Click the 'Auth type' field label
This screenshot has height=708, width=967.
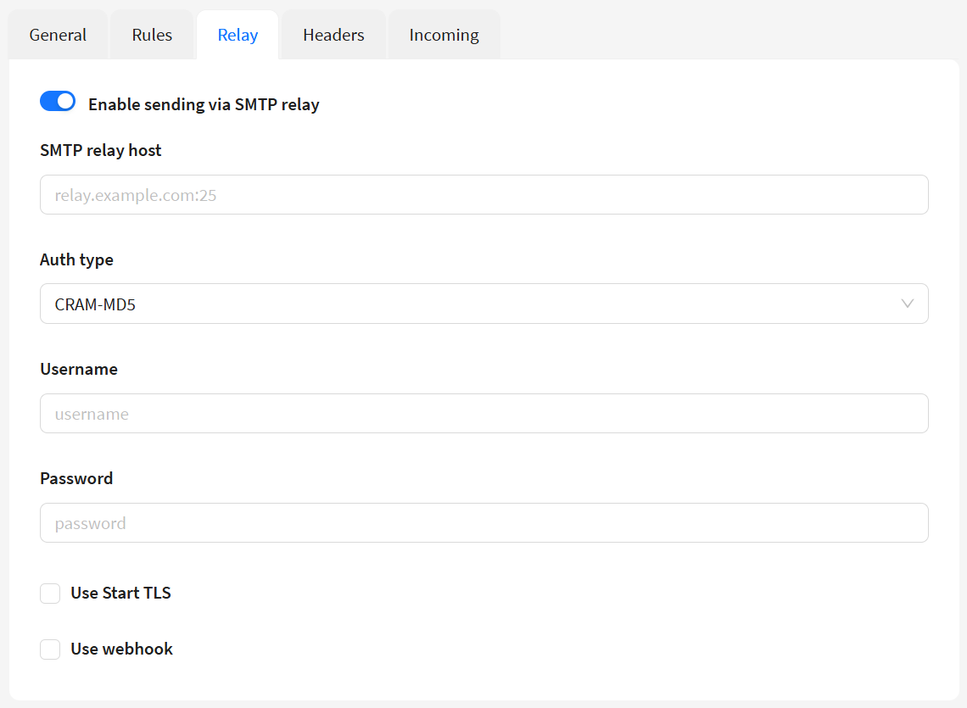[76, 259]
